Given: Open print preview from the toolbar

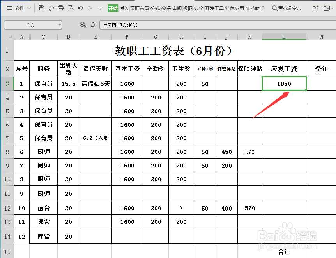Looking at the screenshot, I should (71, 7).
